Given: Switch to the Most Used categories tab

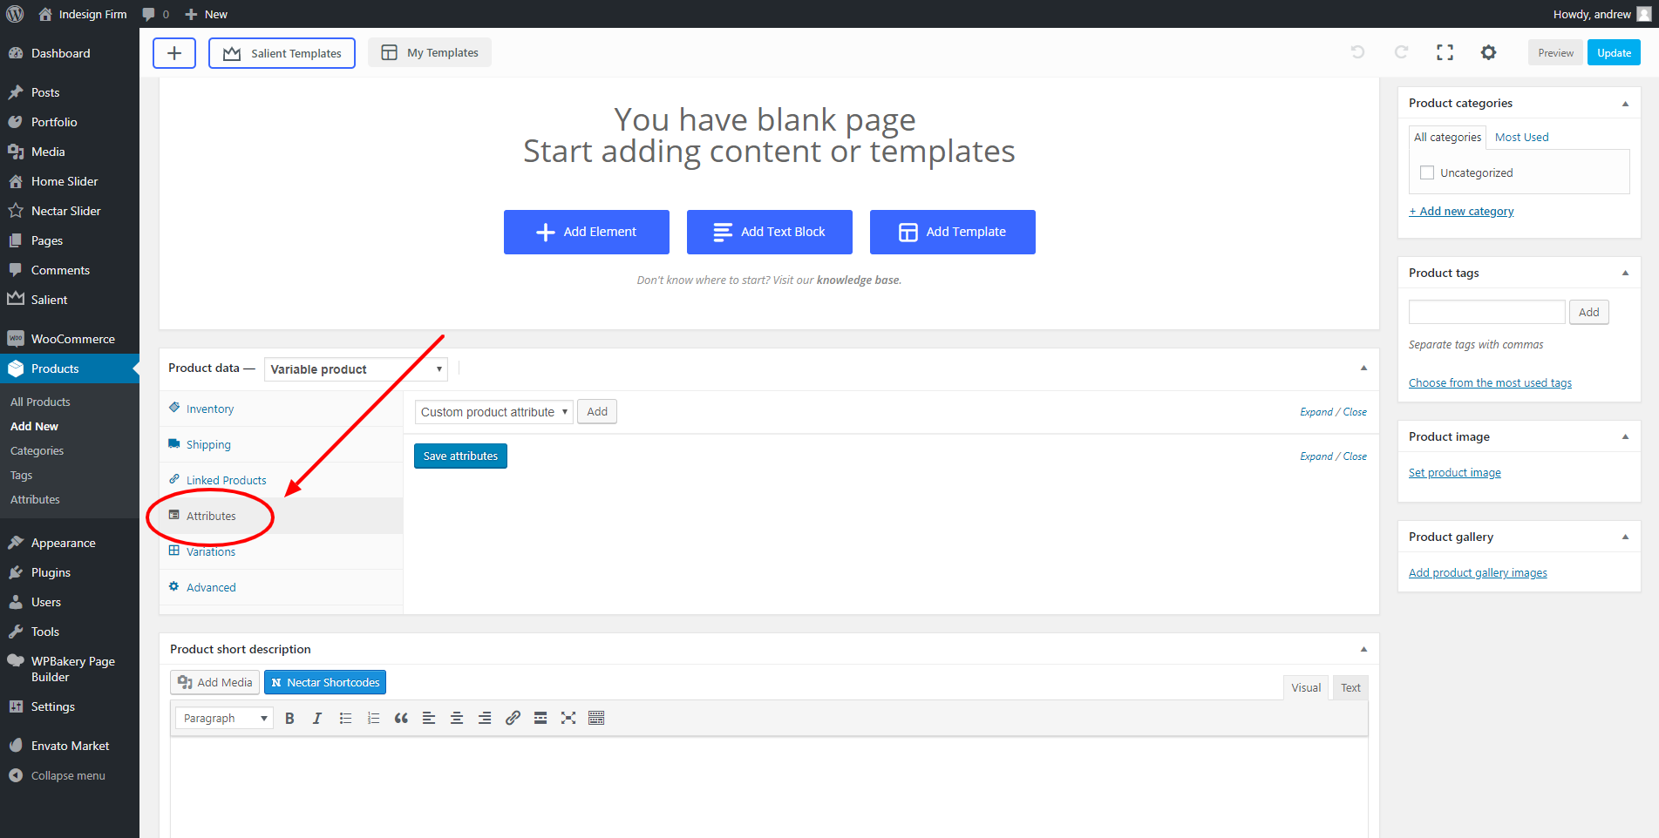Looking at the screenshot, I should (x=1521, y=138).
